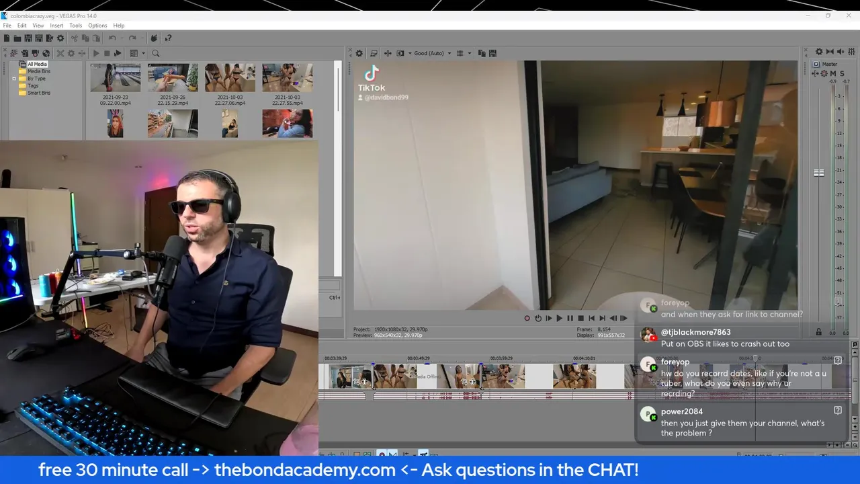Click Play From Start in preview transport
Viewport: 860px width, 484px height.
tap(549, 319)
